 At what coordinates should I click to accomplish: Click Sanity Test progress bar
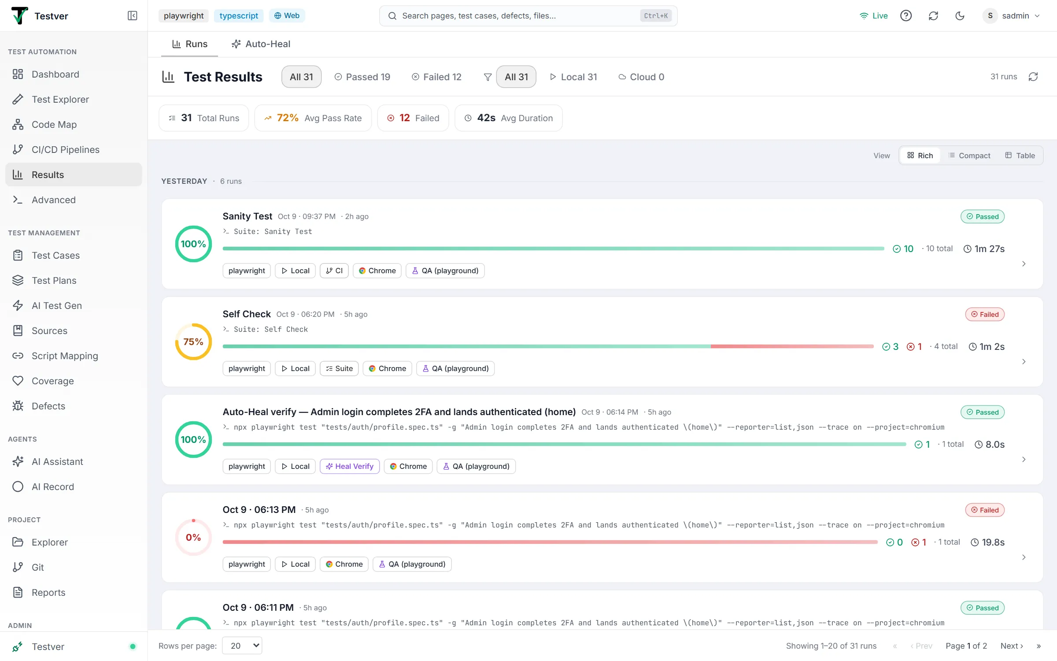tap(553, 249)
